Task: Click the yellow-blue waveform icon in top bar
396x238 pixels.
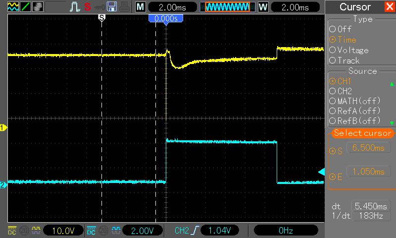Action: point(13,7)
